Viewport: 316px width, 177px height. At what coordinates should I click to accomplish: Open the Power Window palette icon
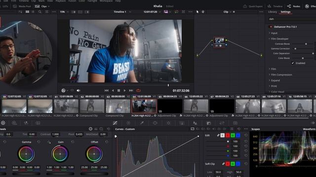[x=155, y=123]
